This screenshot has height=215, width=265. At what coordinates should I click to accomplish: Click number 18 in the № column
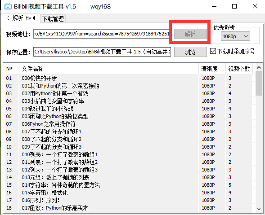(x=9, y=208)
